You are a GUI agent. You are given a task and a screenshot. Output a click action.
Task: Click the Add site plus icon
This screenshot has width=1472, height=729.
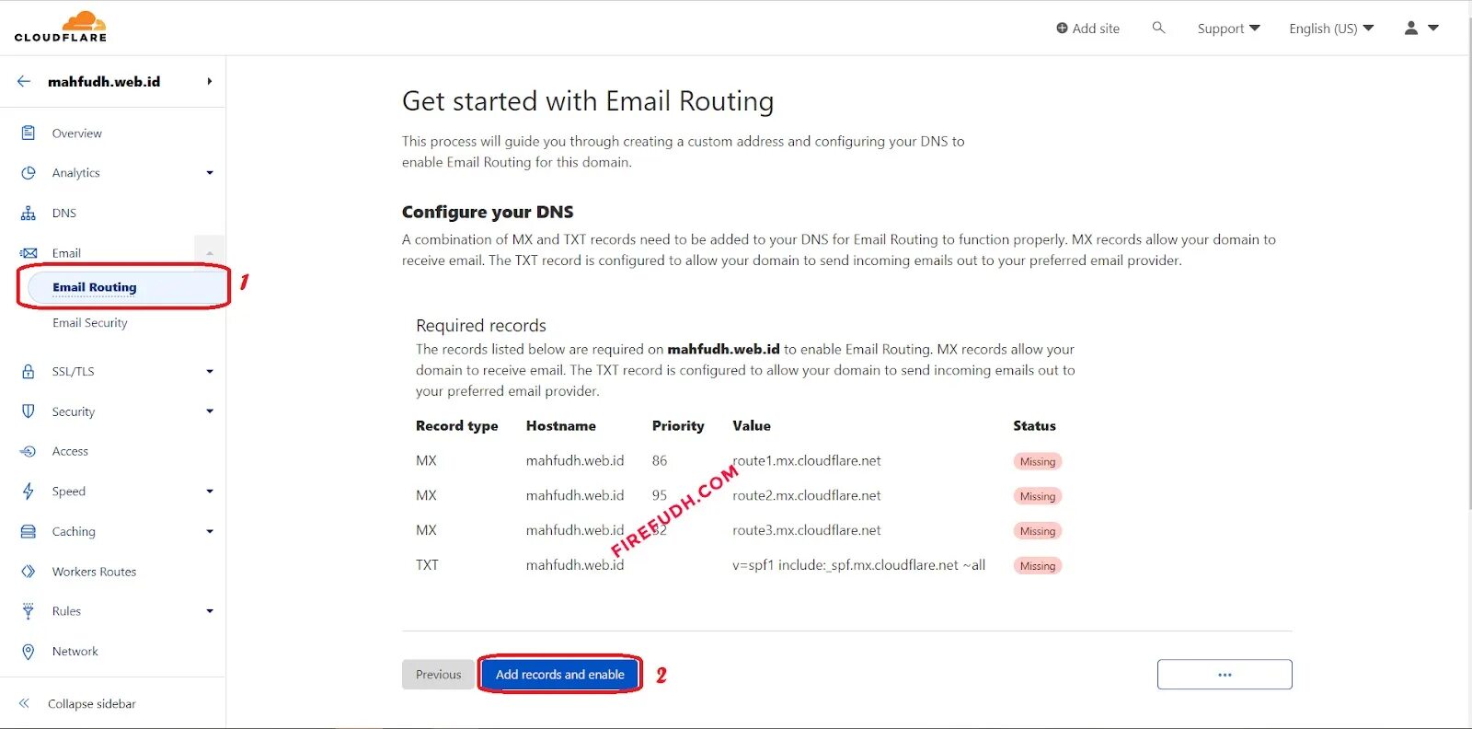click(x=1062, y=29)
